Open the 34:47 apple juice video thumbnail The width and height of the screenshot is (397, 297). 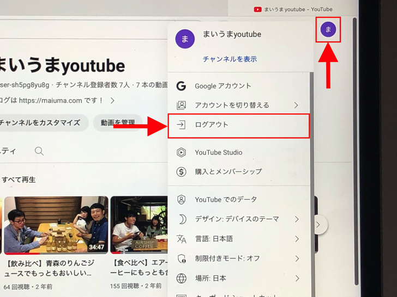tap(56, 224)
